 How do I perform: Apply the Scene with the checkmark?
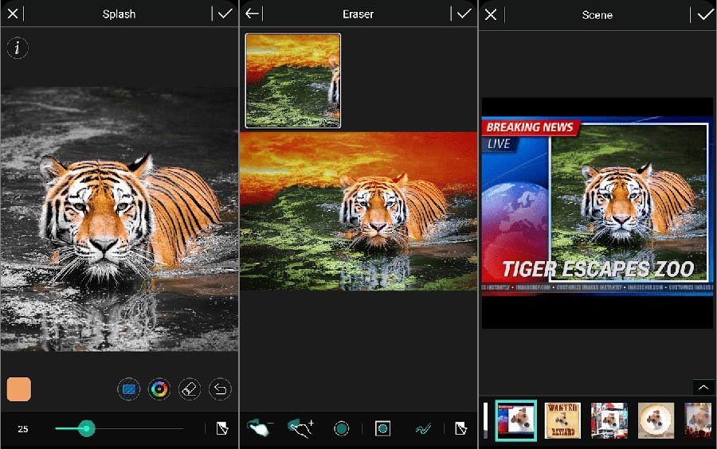click(704, 14)
